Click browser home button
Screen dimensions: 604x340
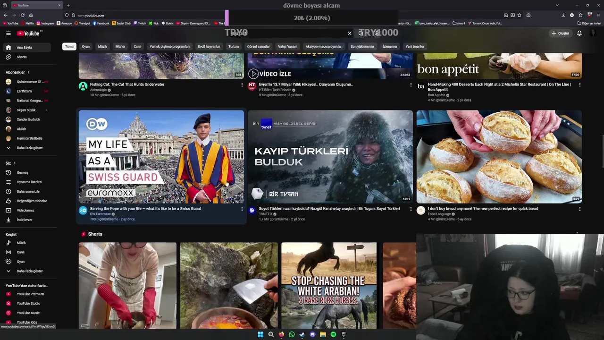(x=31, y=15)
